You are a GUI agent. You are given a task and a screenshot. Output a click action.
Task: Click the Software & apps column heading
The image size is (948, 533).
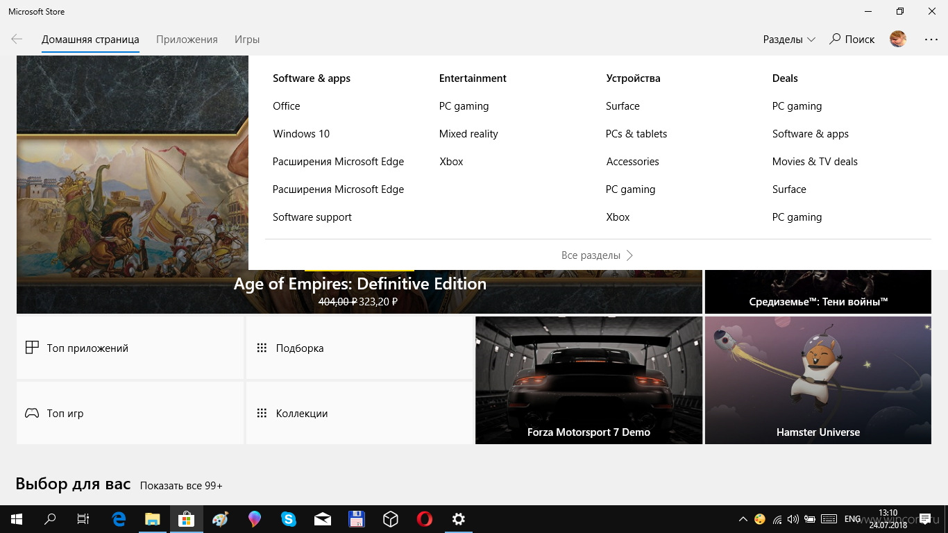tap(312, 78)
